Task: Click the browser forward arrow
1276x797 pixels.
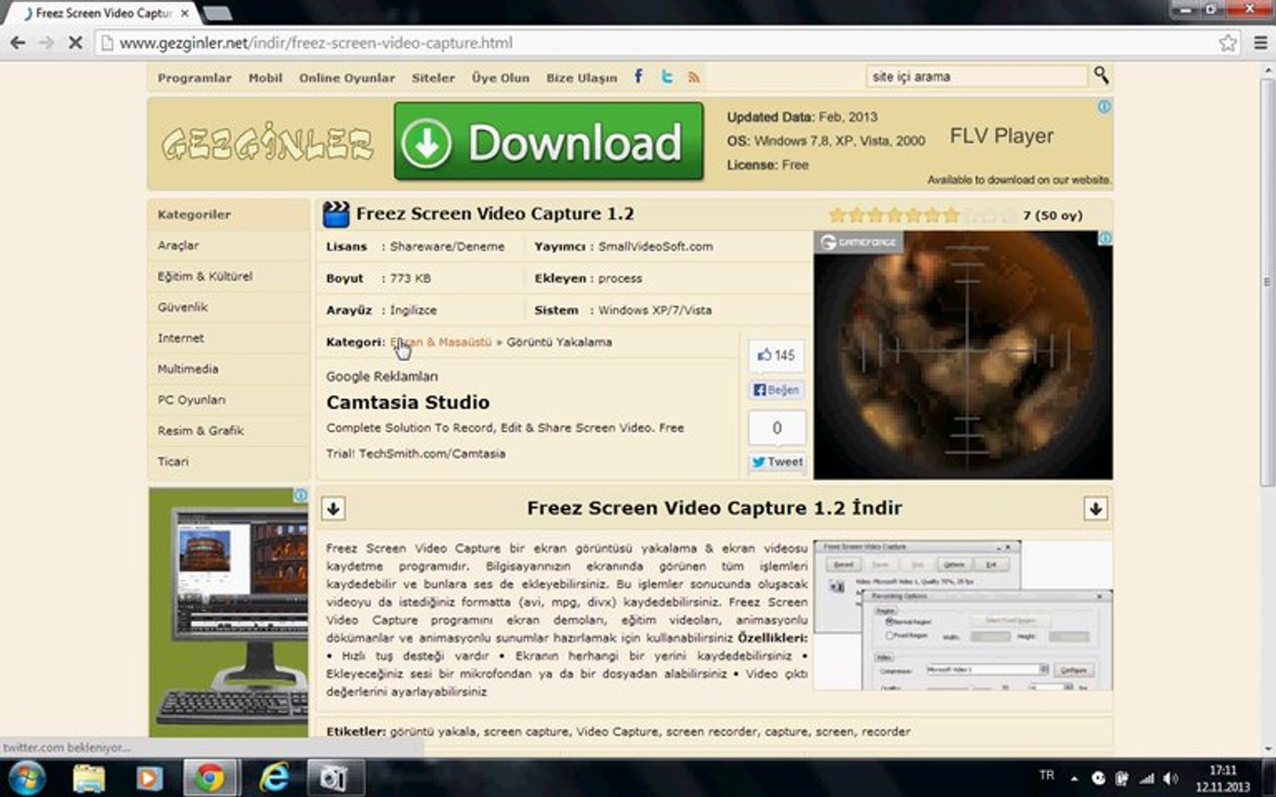Action: click(46, 43)
